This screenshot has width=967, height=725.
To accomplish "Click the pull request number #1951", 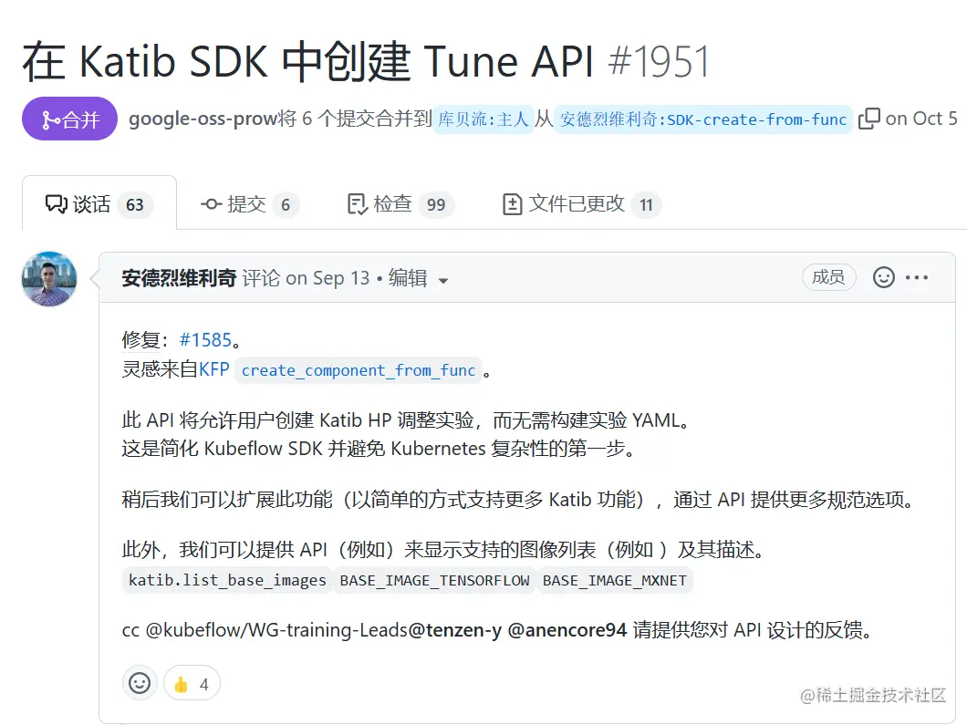I will click(659, 61).
